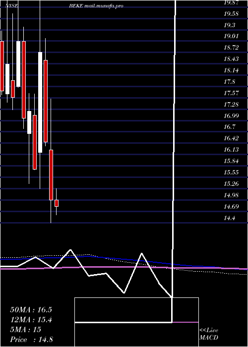This screenshot has width=248, height=347.
Task: Click the 18.43 price axis label
Action: coord(231,59)
